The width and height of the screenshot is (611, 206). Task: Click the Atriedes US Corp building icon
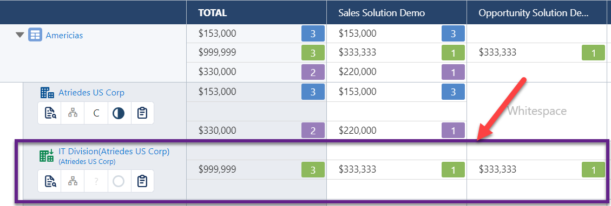[x=47, y=93]
